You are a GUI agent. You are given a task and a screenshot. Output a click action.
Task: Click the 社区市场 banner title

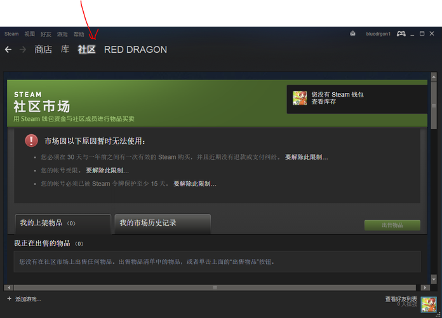[x=42, y=106]
